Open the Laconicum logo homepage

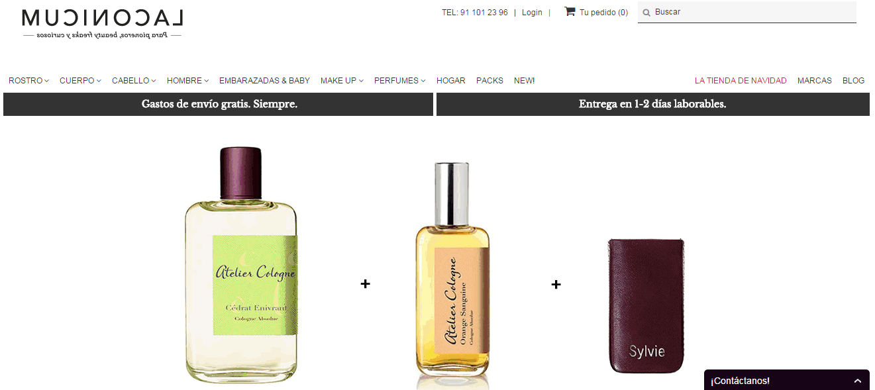pos(102,24)
